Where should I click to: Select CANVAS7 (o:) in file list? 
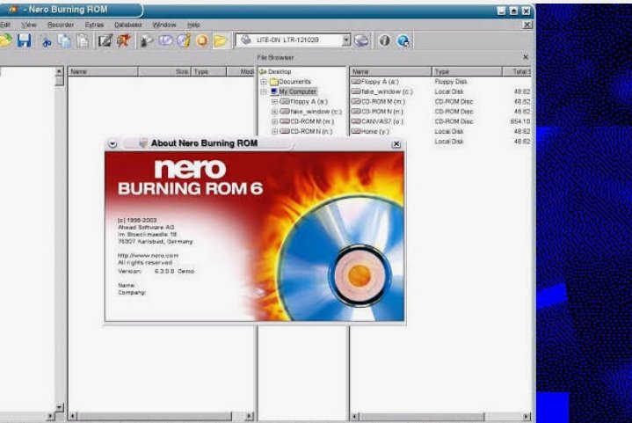[382, 121]
